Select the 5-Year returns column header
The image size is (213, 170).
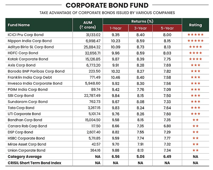(167, 28)
